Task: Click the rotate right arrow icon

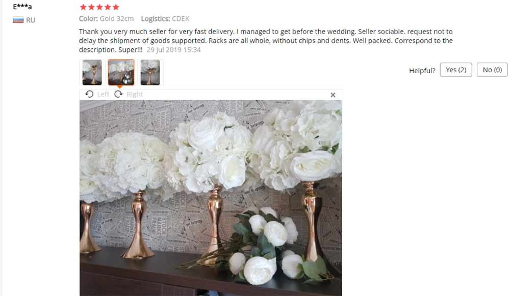Action: pos(119,94)
